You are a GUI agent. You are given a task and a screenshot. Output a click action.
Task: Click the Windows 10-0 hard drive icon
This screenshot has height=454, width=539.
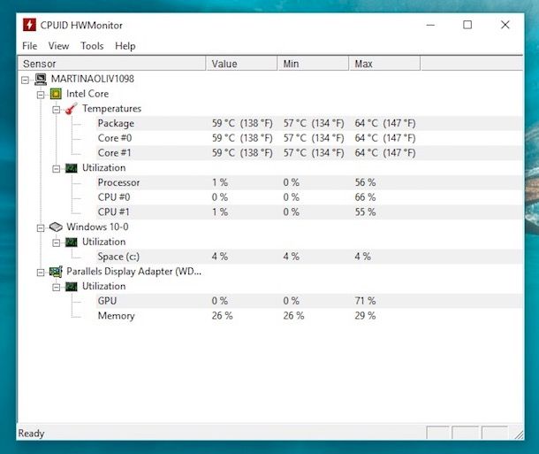click(56, 227)
